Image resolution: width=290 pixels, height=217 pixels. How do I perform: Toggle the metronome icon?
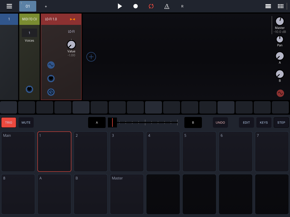click(167, 6)
